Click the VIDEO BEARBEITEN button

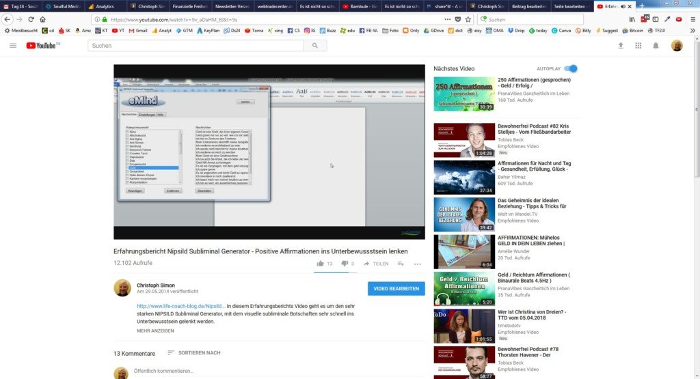click(x=396, y=288)
